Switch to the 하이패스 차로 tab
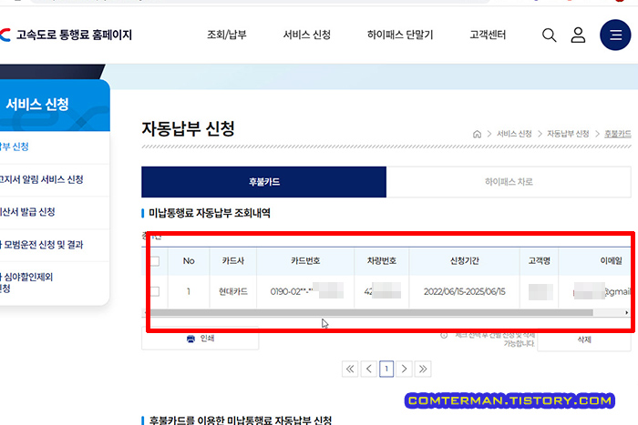638x425 pixels. click(x=509, y=182)
